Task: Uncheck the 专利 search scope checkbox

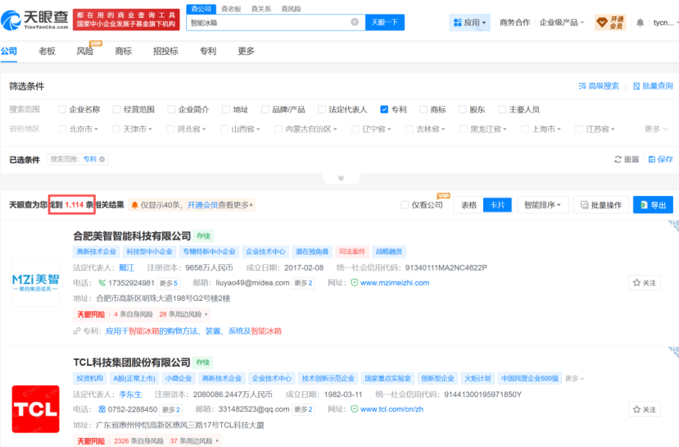Action: point(384,109)
